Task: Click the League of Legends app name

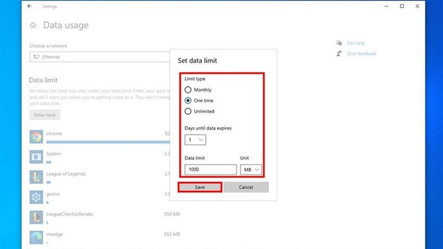Action: pos(66,174)
